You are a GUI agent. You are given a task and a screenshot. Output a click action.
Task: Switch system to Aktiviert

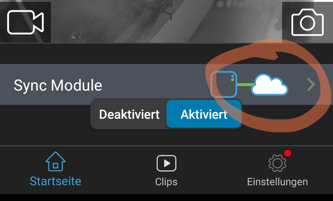coord(204,114)
